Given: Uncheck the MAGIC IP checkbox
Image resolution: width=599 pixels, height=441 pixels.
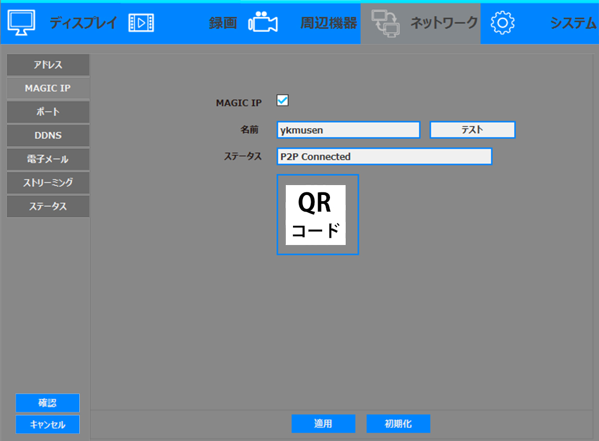Looking at the screenshot, I should pos(283,101).
